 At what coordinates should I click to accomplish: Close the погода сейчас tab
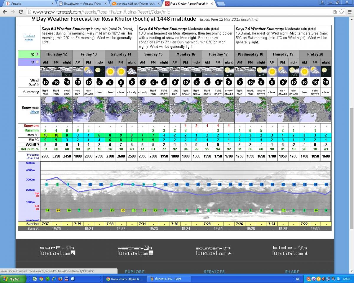click(159, 4)
